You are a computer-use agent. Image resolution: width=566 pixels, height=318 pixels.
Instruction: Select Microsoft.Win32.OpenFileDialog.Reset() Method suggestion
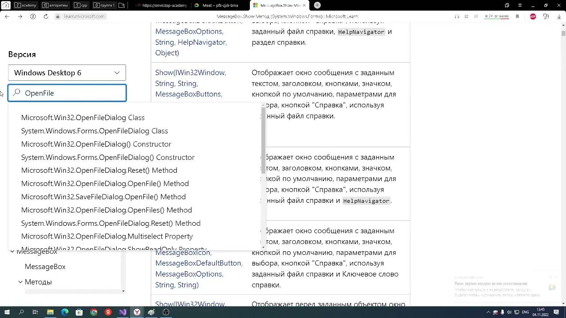click(99, 170)
